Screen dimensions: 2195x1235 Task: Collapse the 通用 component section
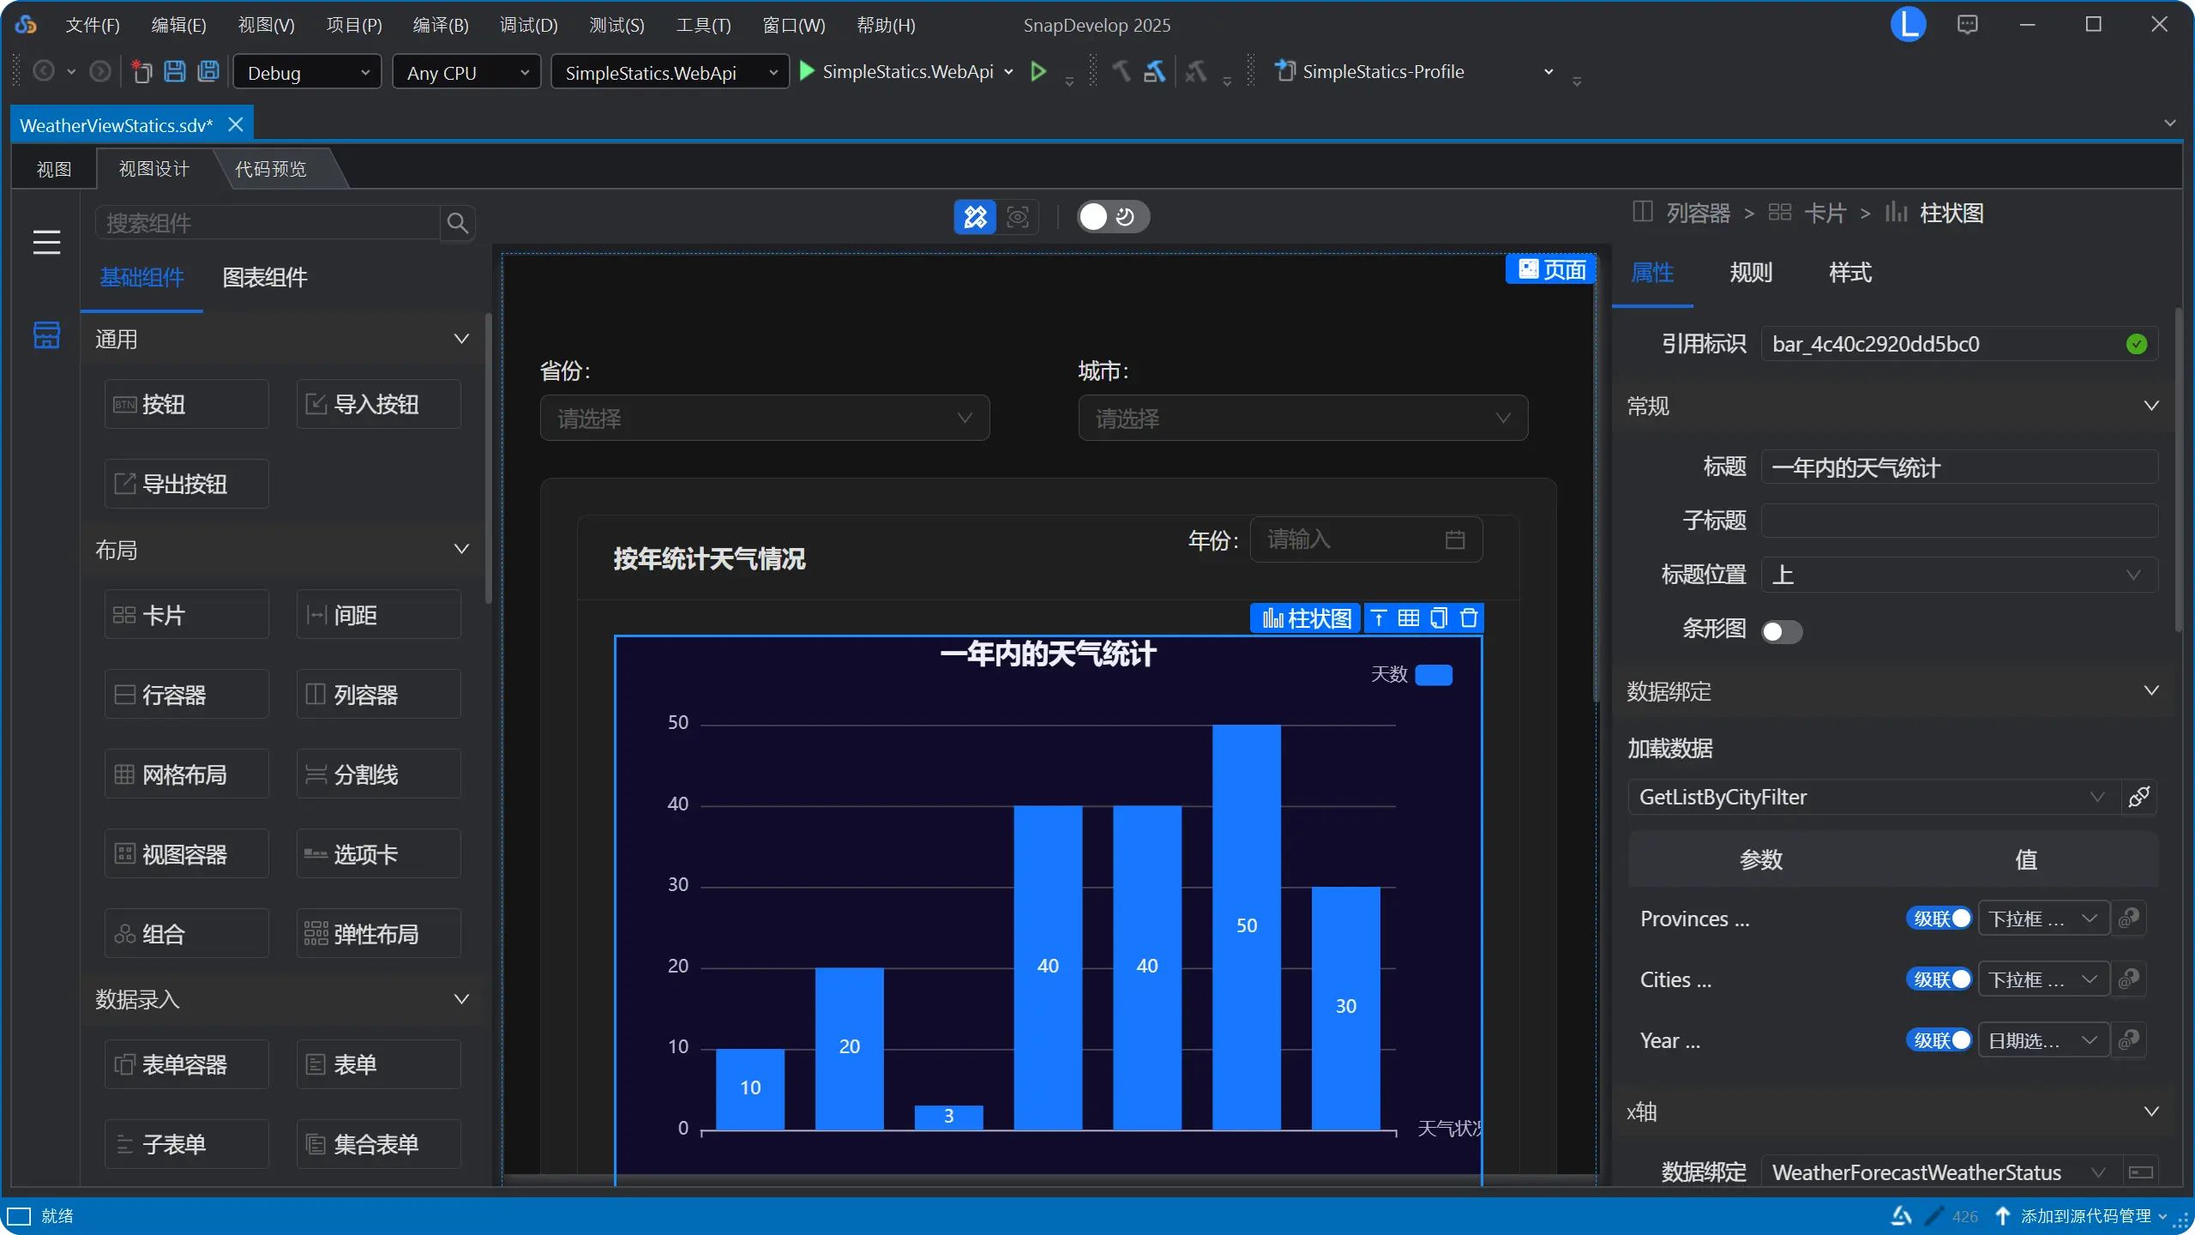(460, 338)
